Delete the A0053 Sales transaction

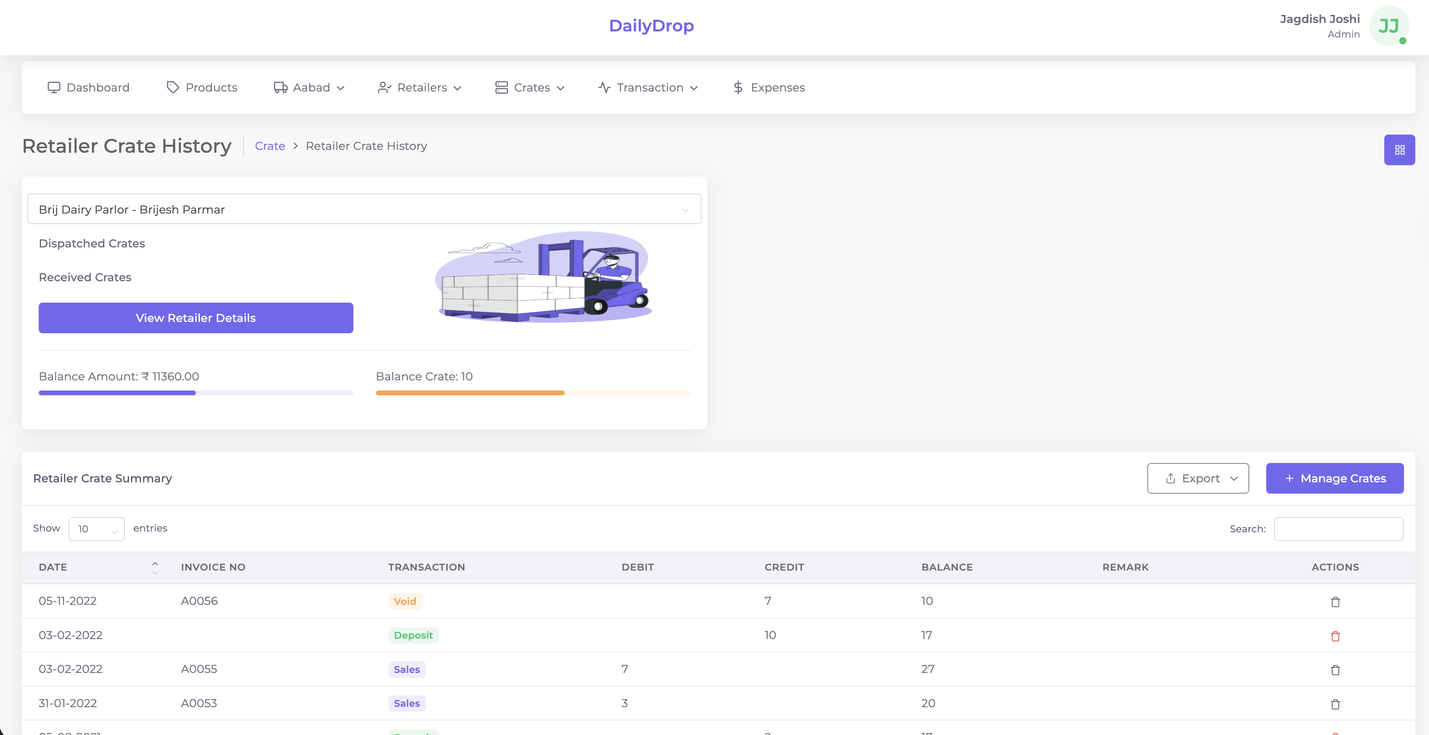click(1335, 704)
